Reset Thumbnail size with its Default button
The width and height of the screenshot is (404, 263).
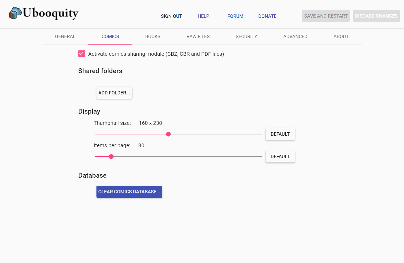[280, 134]
